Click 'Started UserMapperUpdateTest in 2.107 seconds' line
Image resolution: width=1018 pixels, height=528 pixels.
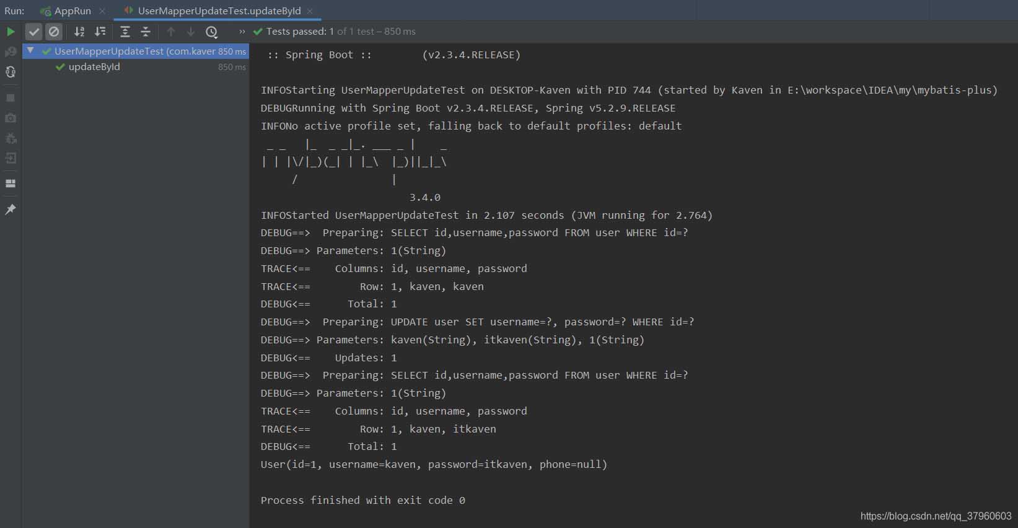pyautogui.click(x=486, y=215)
